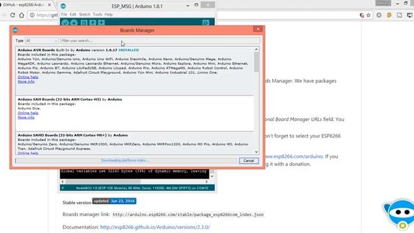Click the Save sketch icon in the Arduino toolbar
414x233 pixels.
[x=102, y=23]
